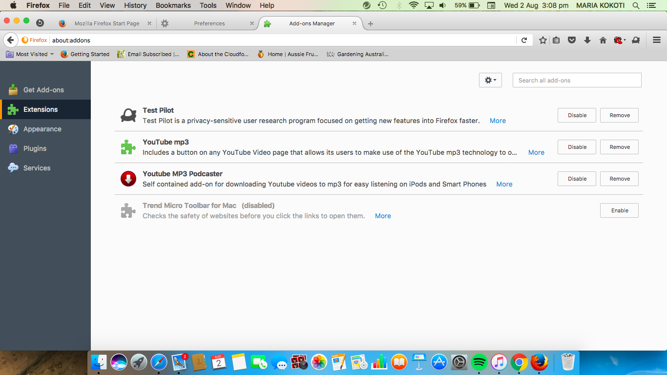Remove the YouTube mp3 extension

(x=620, y=147)
